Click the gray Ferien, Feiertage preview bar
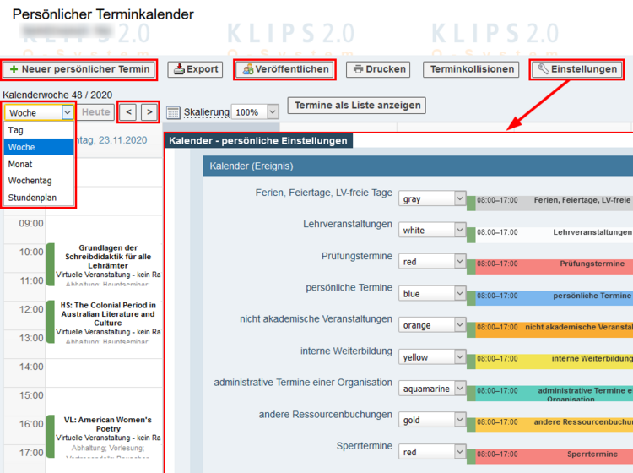This screenshot has width=633, height=473. pyautogui.click(x=549, y=204)
